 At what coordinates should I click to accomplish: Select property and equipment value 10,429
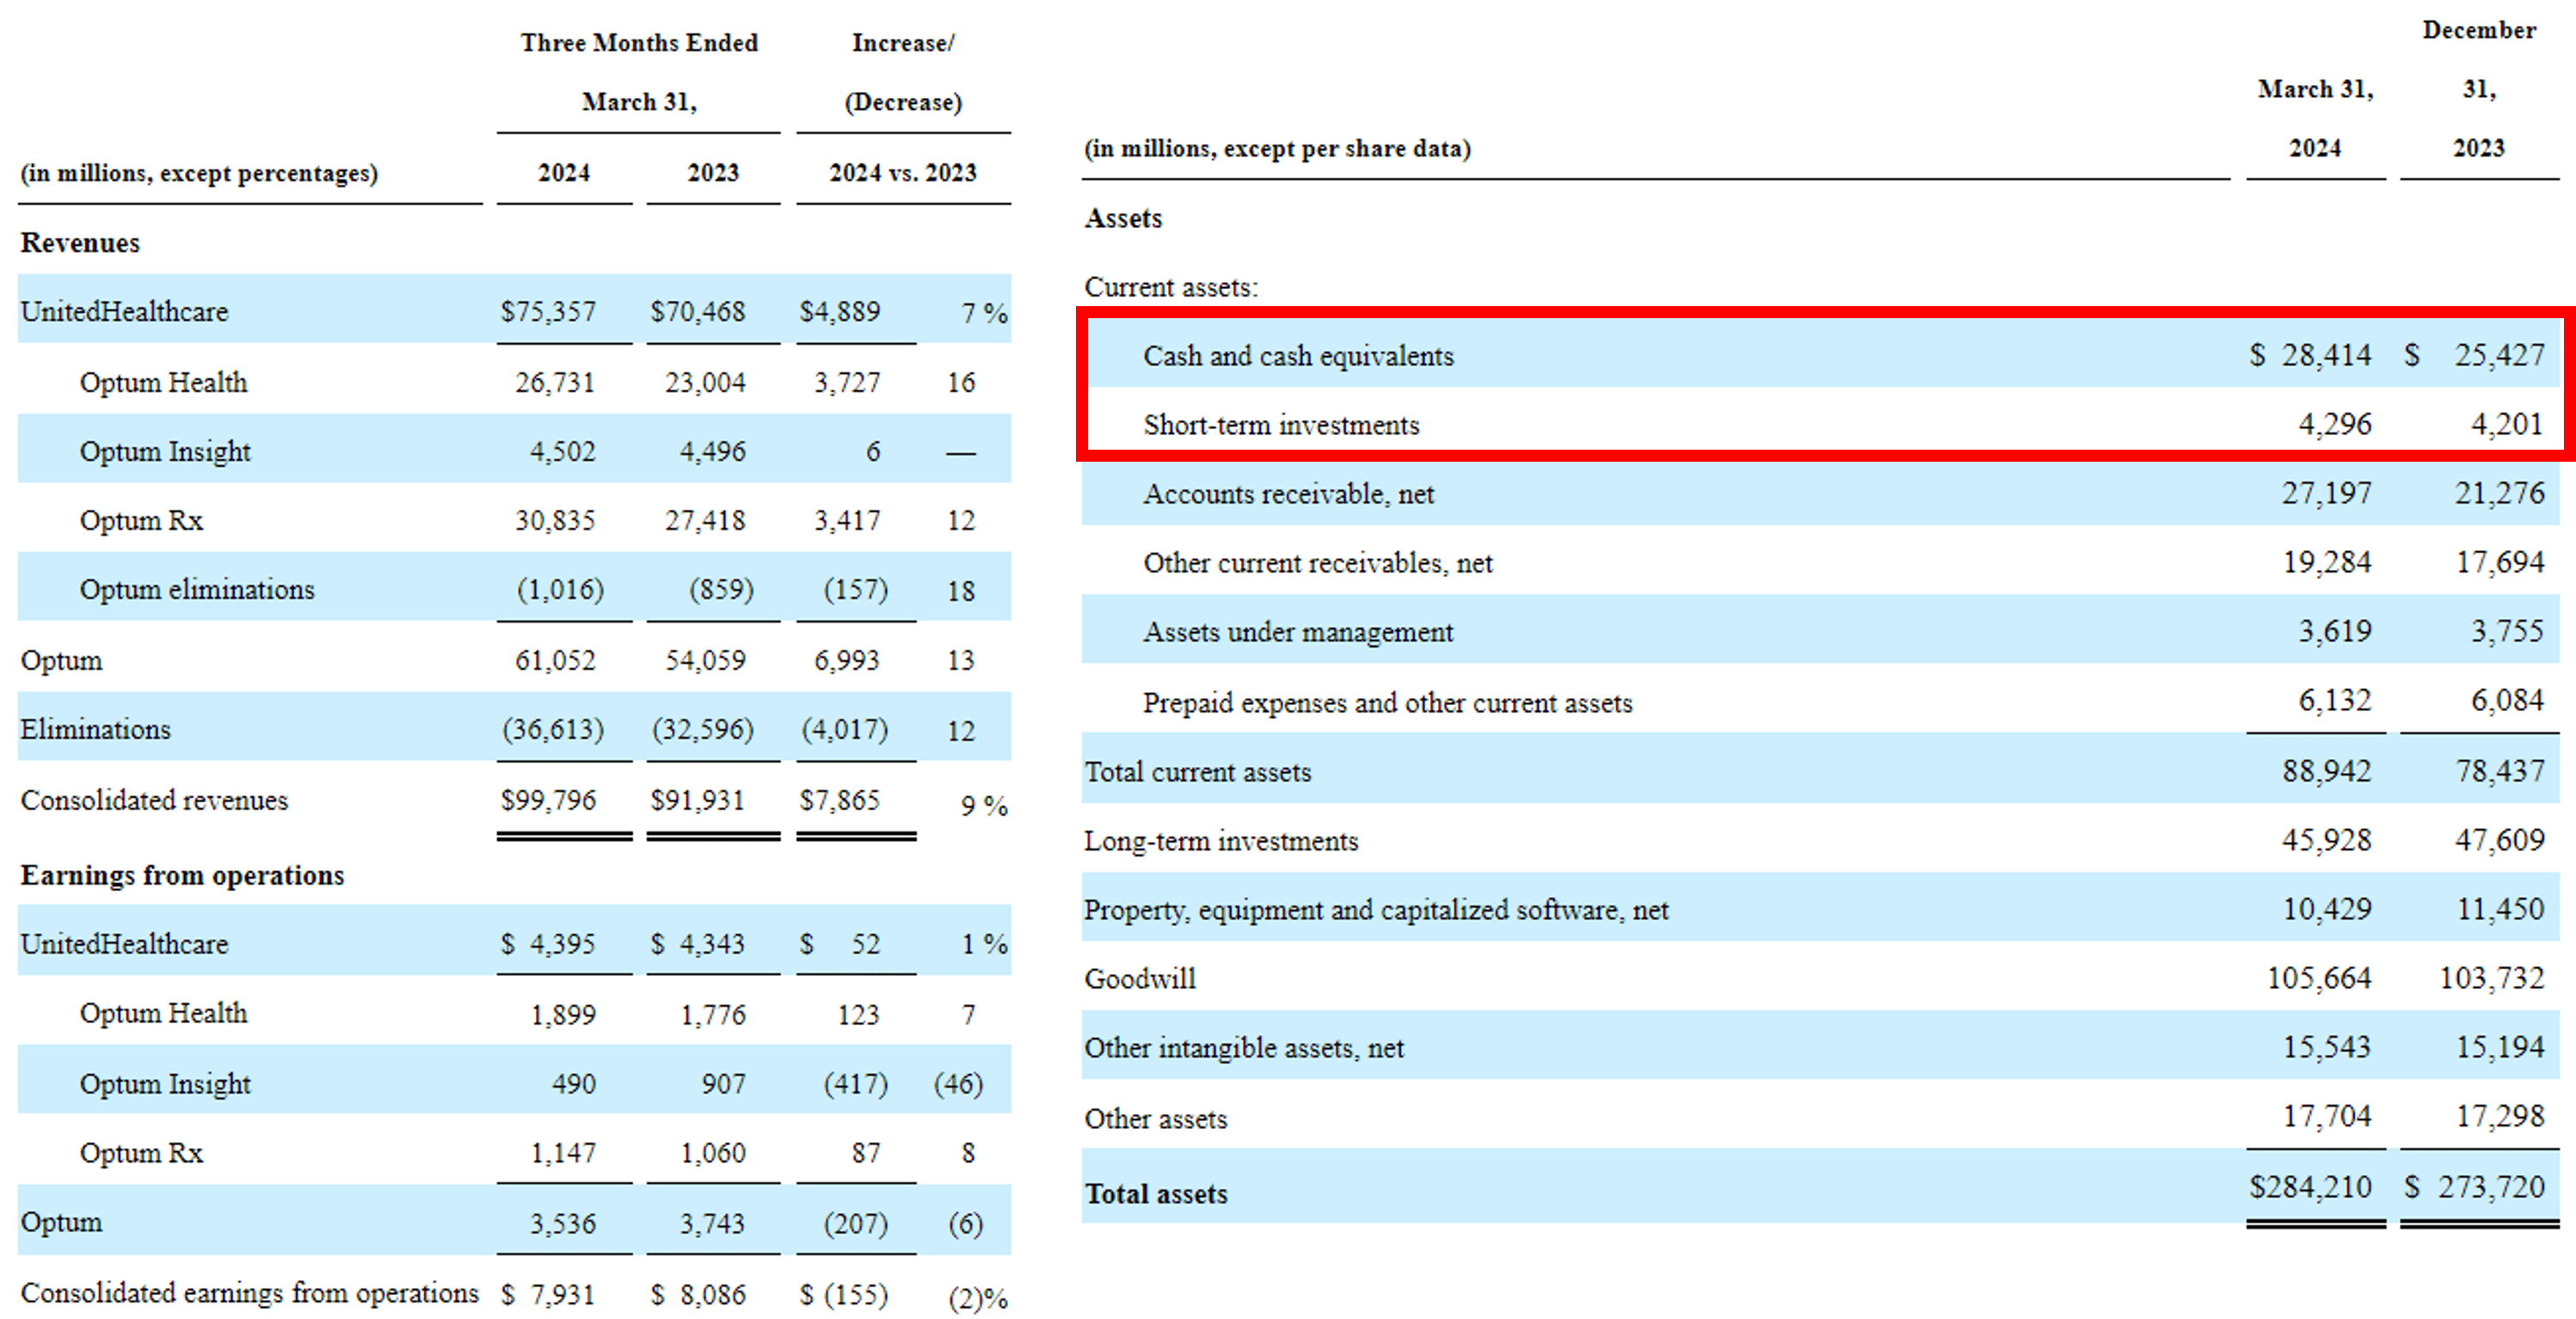pyautogui.click(x=2326, y=909)
